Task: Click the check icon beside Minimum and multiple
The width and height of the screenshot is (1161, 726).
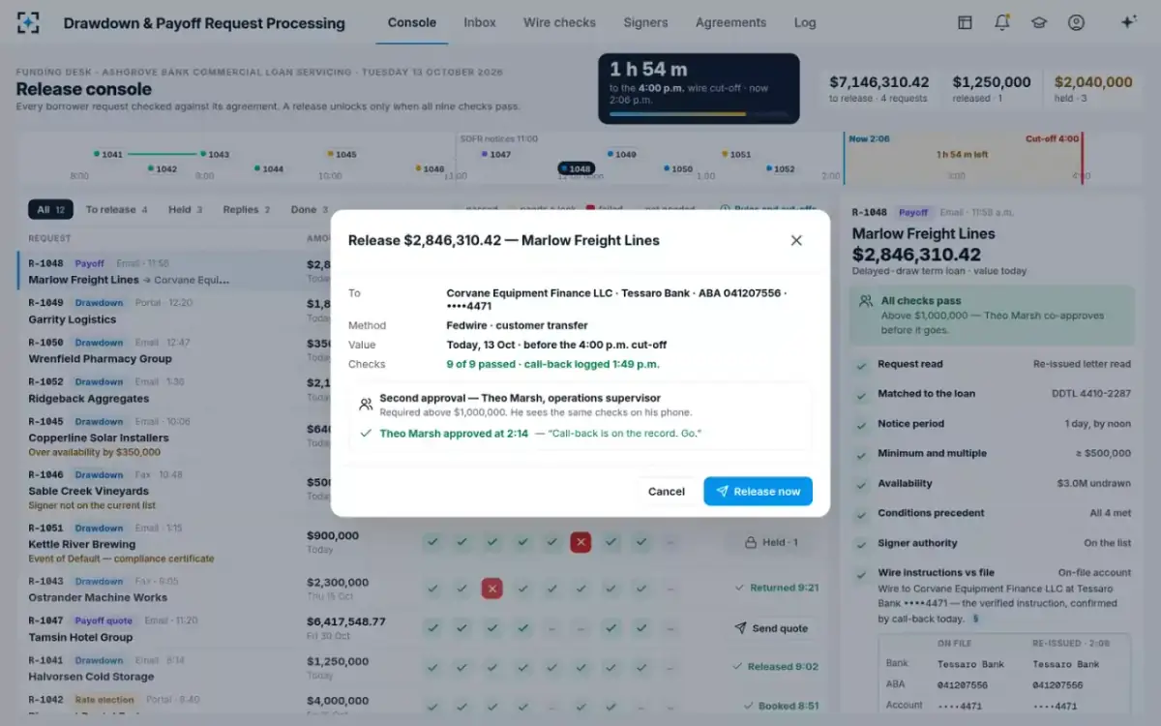Action: [x=861, y=454]
